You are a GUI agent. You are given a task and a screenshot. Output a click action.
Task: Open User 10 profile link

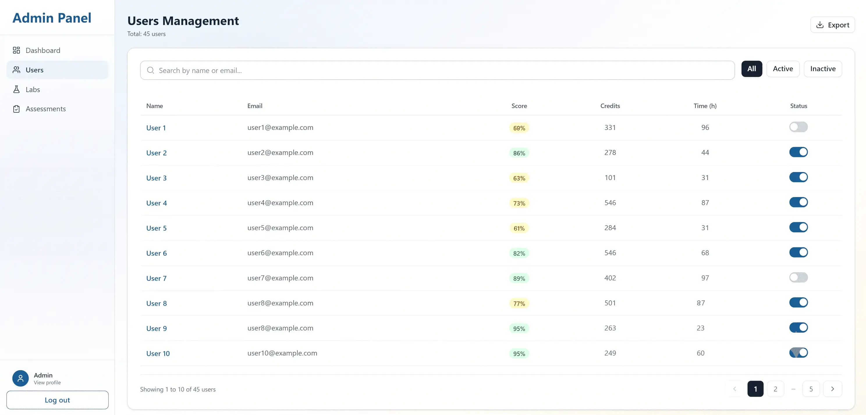[158, 354]
